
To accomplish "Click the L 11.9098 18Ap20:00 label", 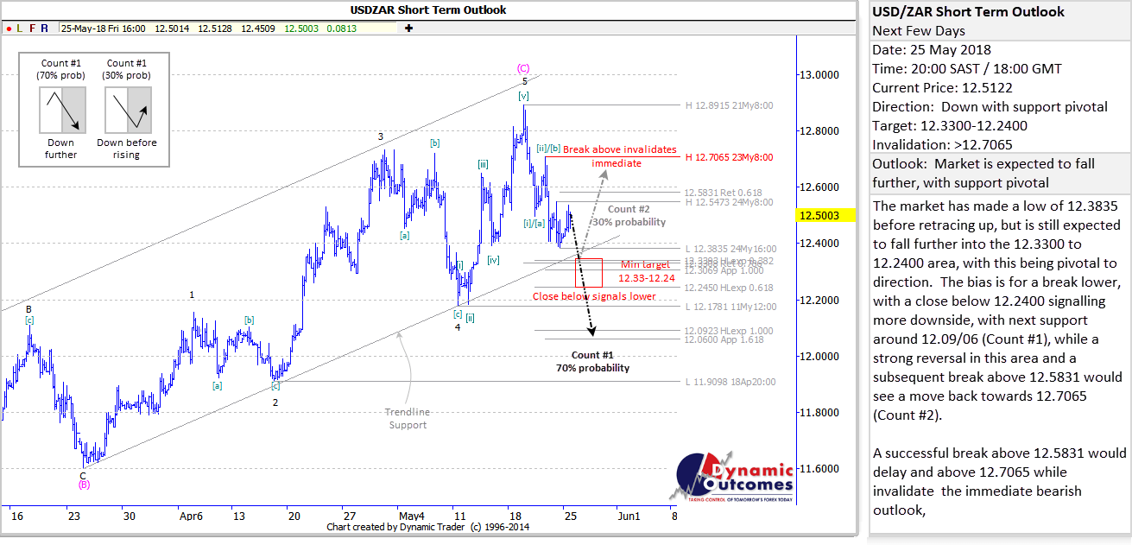I will pos(731,382).
